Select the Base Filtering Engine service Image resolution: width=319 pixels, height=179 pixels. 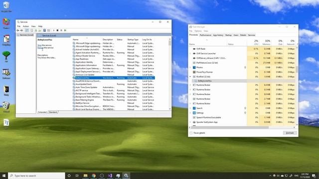[114, 100]
